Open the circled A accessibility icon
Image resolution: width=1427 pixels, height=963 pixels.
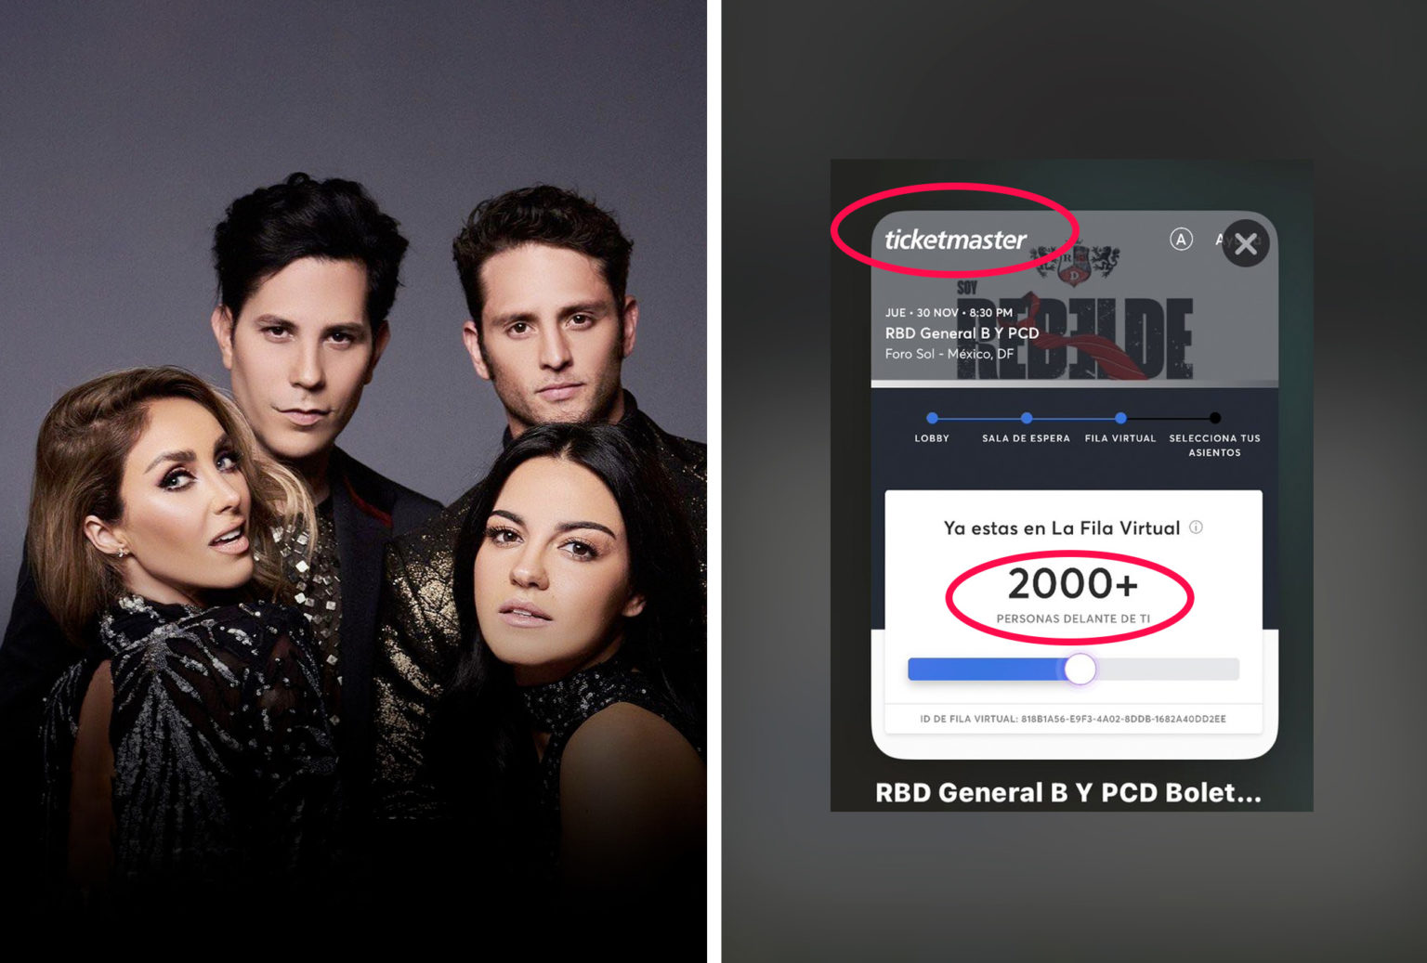[1180, 240]
